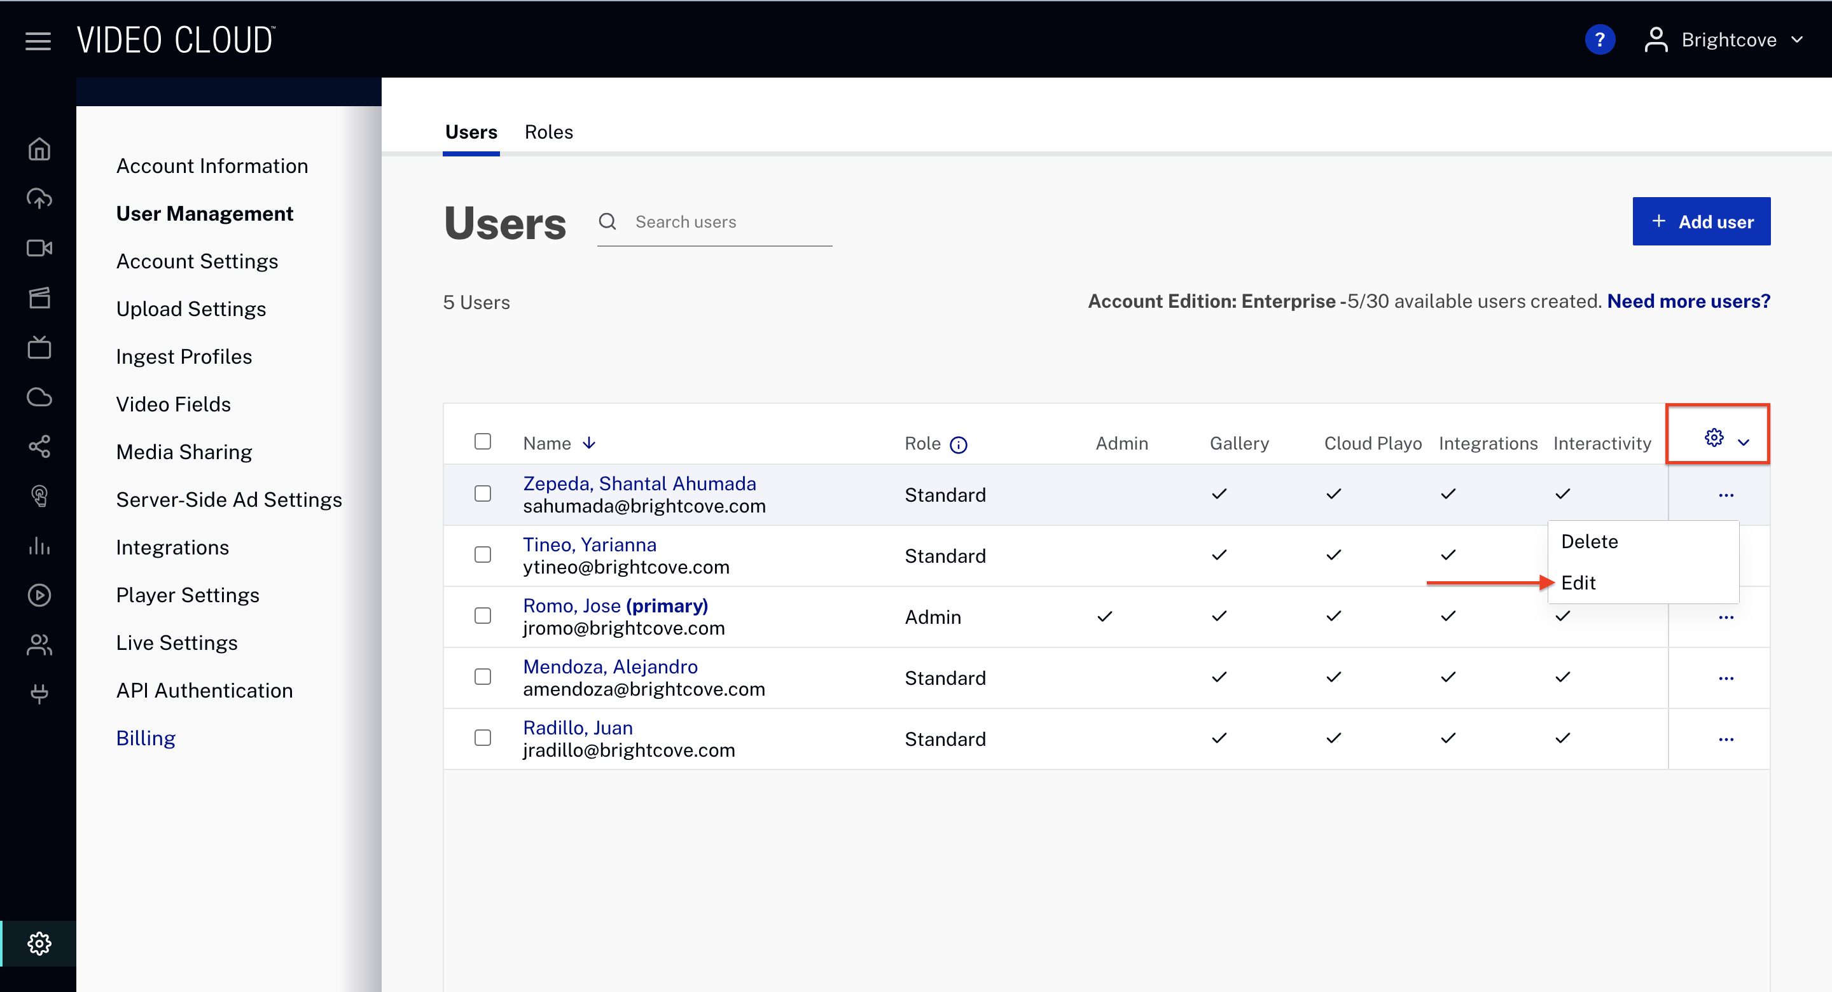Viewport: 1832px width, 992px height.
Task: Check the checkbox next to Tineo, Yarianna
Action: (x=483, y=555)
